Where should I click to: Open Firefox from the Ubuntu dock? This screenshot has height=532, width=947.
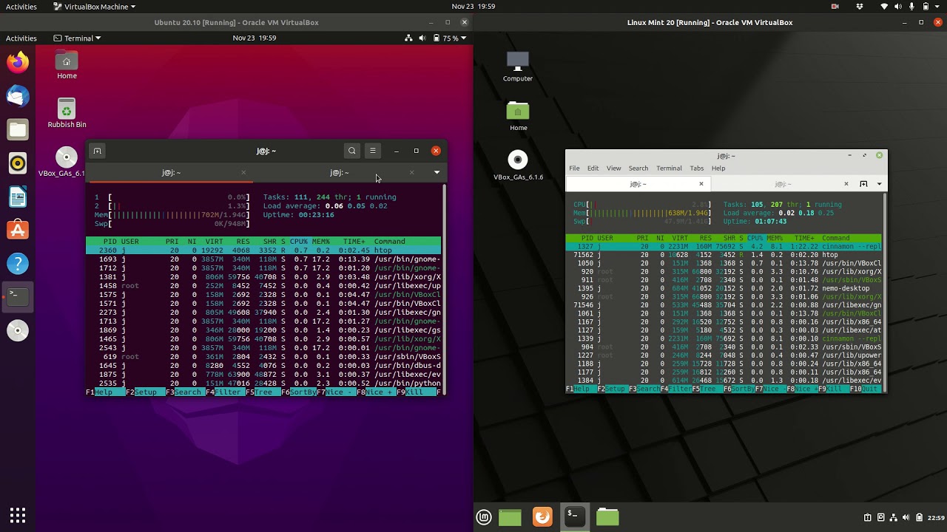pos(18,62)
